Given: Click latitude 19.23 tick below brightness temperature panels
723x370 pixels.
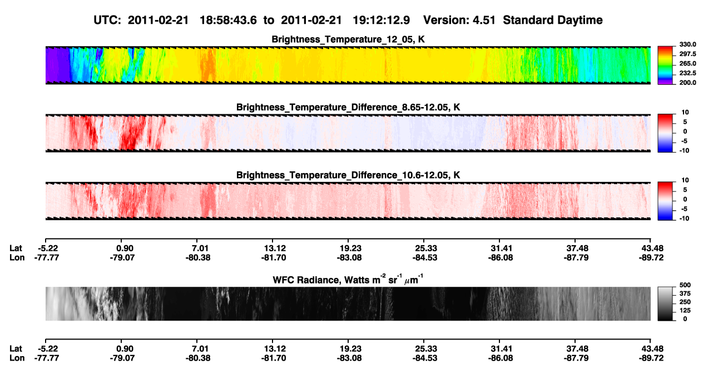Looking at the screenshot, I should [x=351, y=249].
